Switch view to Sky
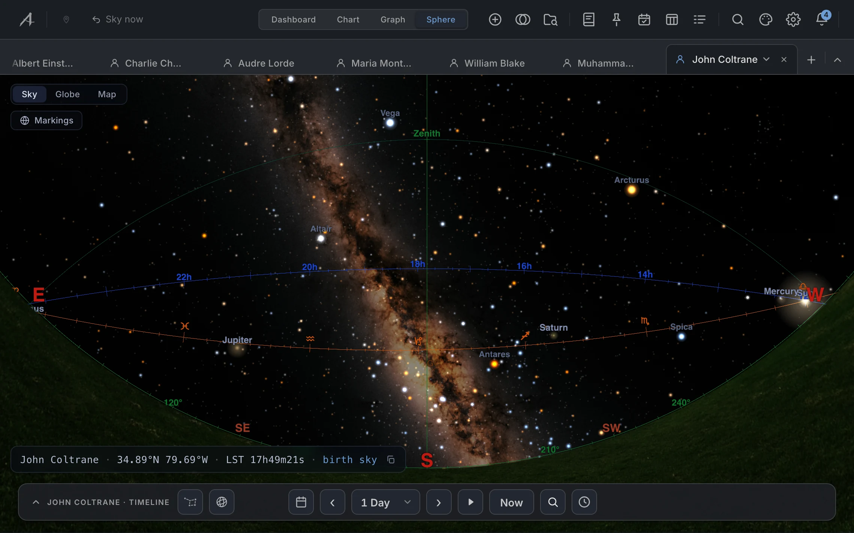This screenshot has height=533, width=854. (29, 94)
